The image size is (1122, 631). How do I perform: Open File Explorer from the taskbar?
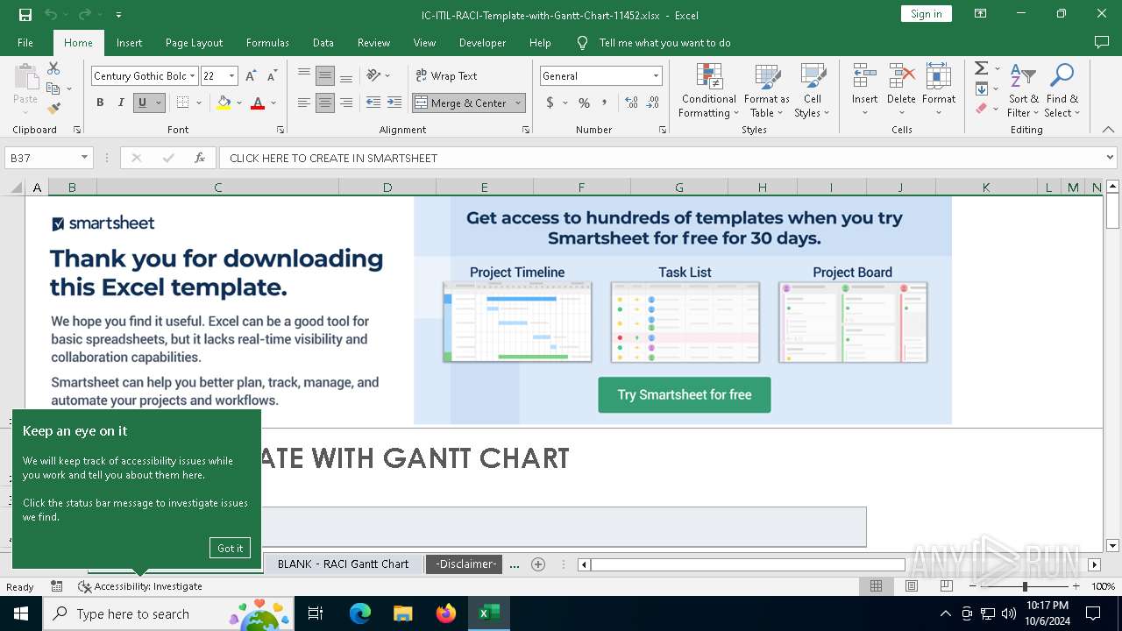coord(403,613)
